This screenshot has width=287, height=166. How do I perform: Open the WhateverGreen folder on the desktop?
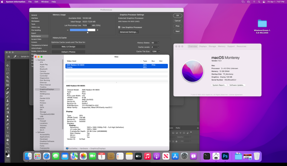pyautogui.click(x=262, y=26)
